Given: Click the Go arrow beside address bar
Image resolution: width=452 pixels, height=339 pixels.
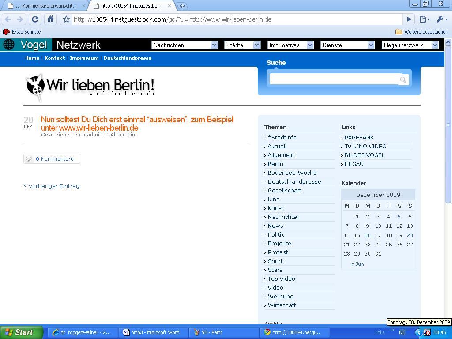Looking at the screenshot, I should pos(408,19).
